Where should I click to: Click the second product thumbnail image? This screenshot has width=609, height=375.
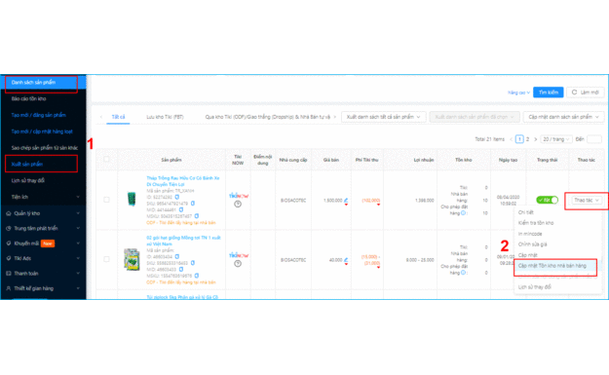pyautogui.click(x=132, y=259)
